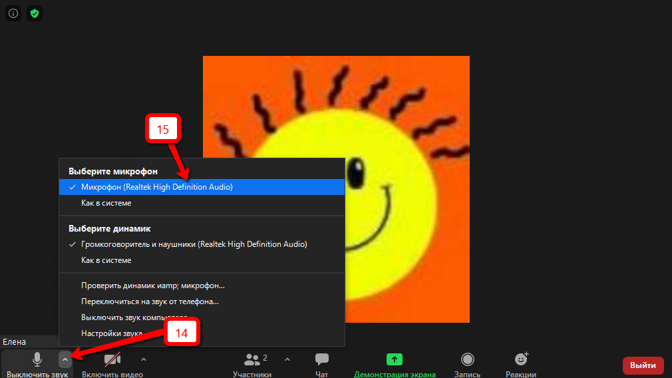This screenshot has height=378, width=672.
Task: Click the green encryption shield icon
Action: (x=35, y=13)
